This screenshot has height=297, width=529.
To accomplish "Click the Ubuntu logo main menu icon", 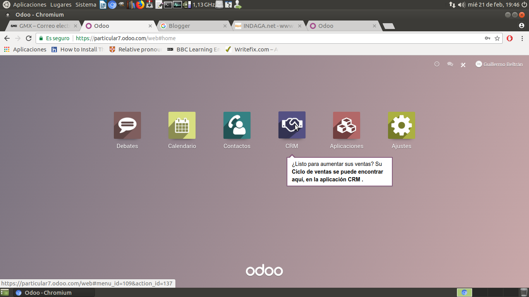I will click(6, 5).
